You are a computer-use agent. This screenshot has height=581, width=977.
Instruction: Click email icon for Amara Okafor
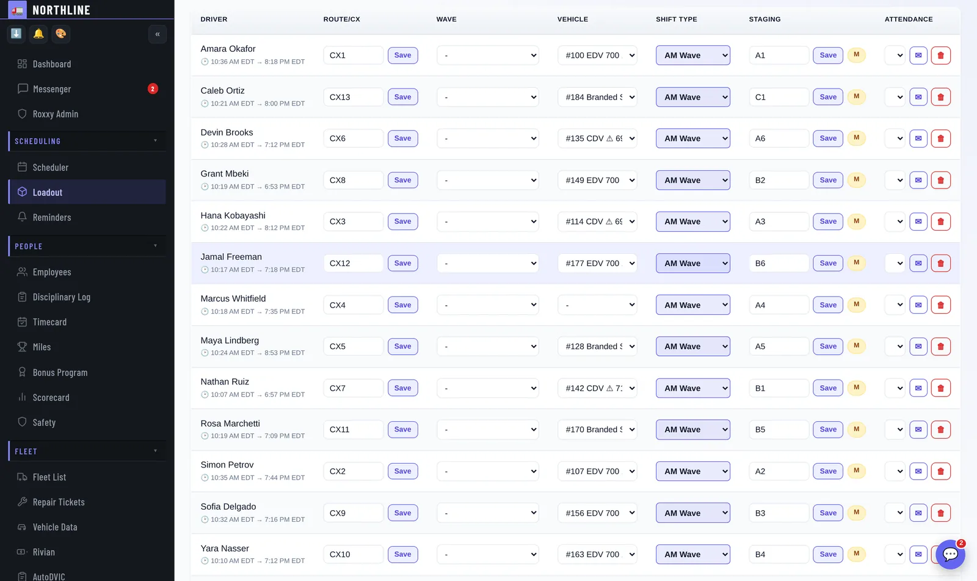tap(918, 56)
